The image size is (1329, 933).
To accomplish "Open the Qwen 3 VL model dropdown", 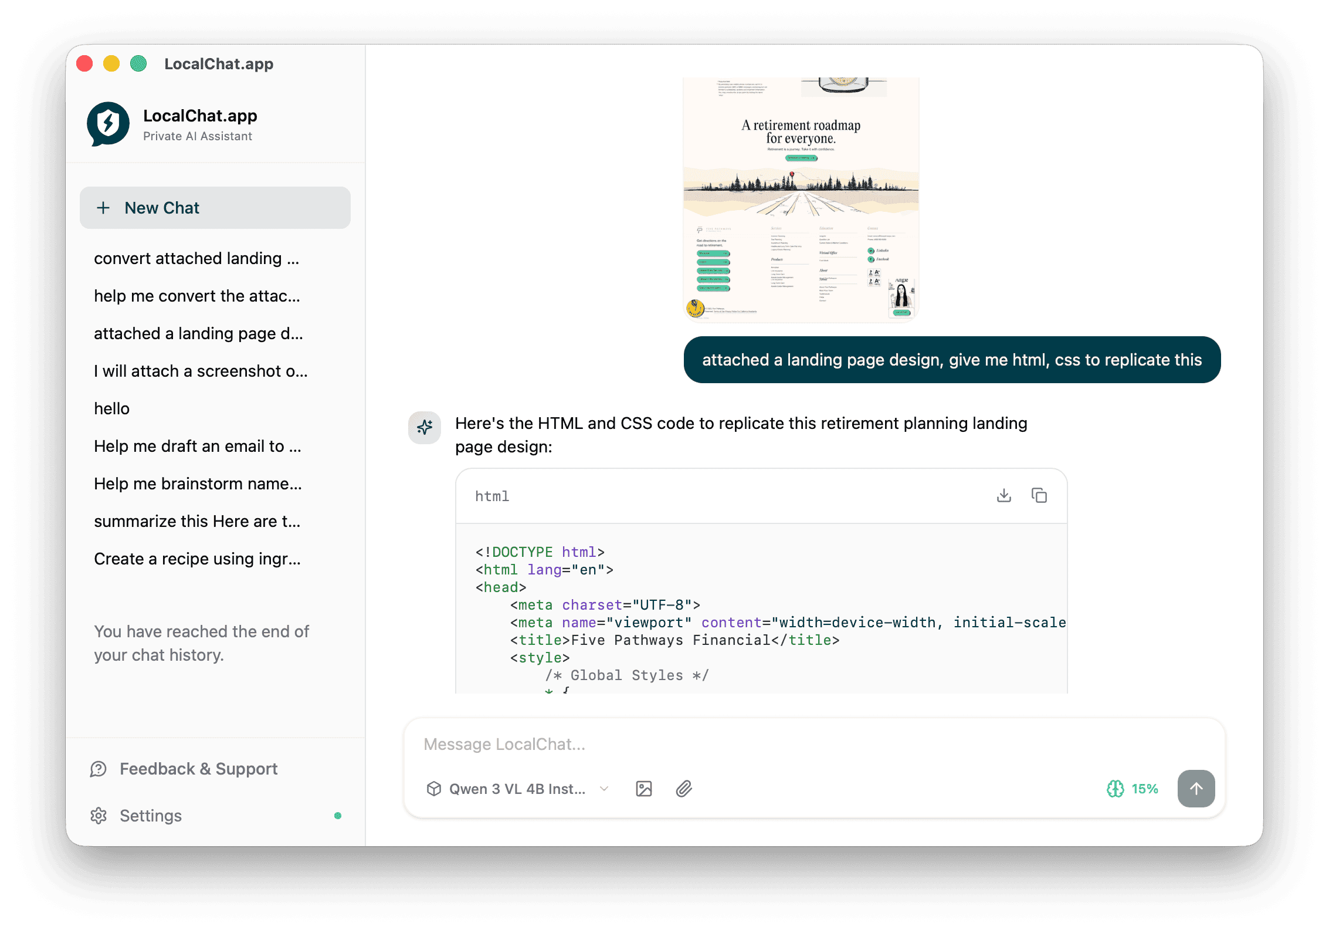I will tap(517, 789).
